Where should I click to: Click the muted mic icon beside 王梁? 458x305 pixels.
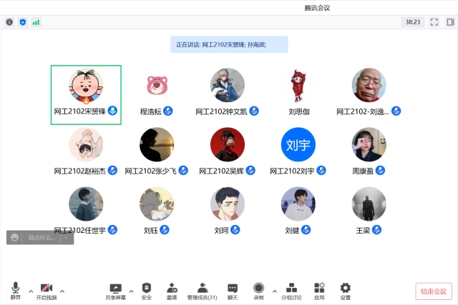click(x=377, y=230)
